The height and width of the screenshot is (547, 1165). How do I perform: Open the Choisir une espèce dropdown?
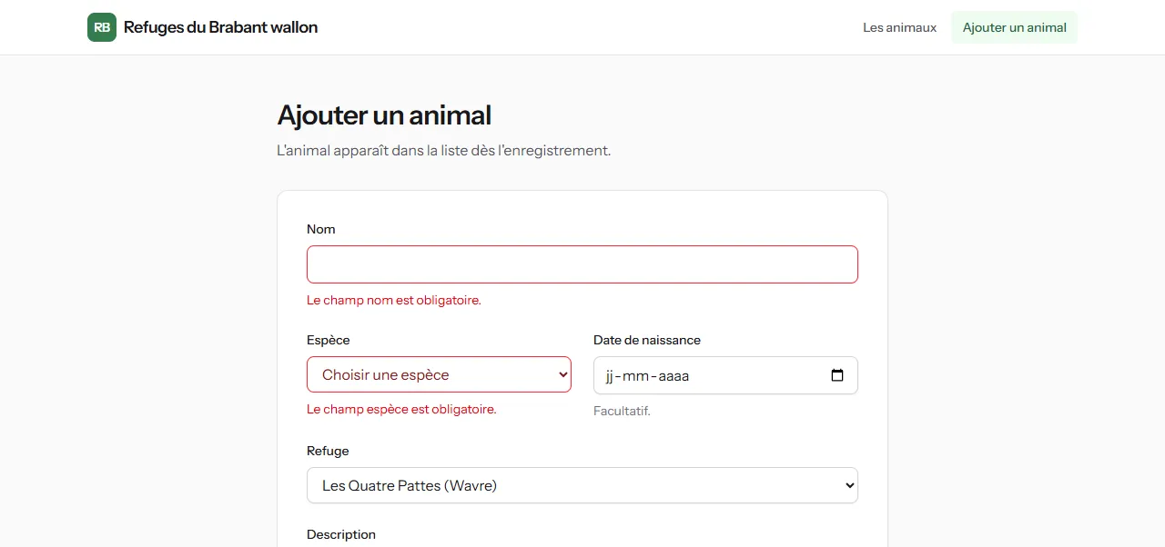(x=439, y=374)
